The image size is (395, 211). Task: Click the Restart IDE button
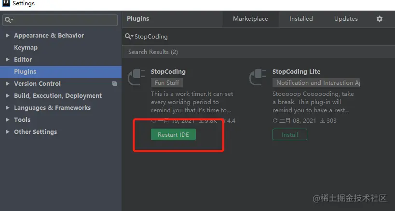173,134
